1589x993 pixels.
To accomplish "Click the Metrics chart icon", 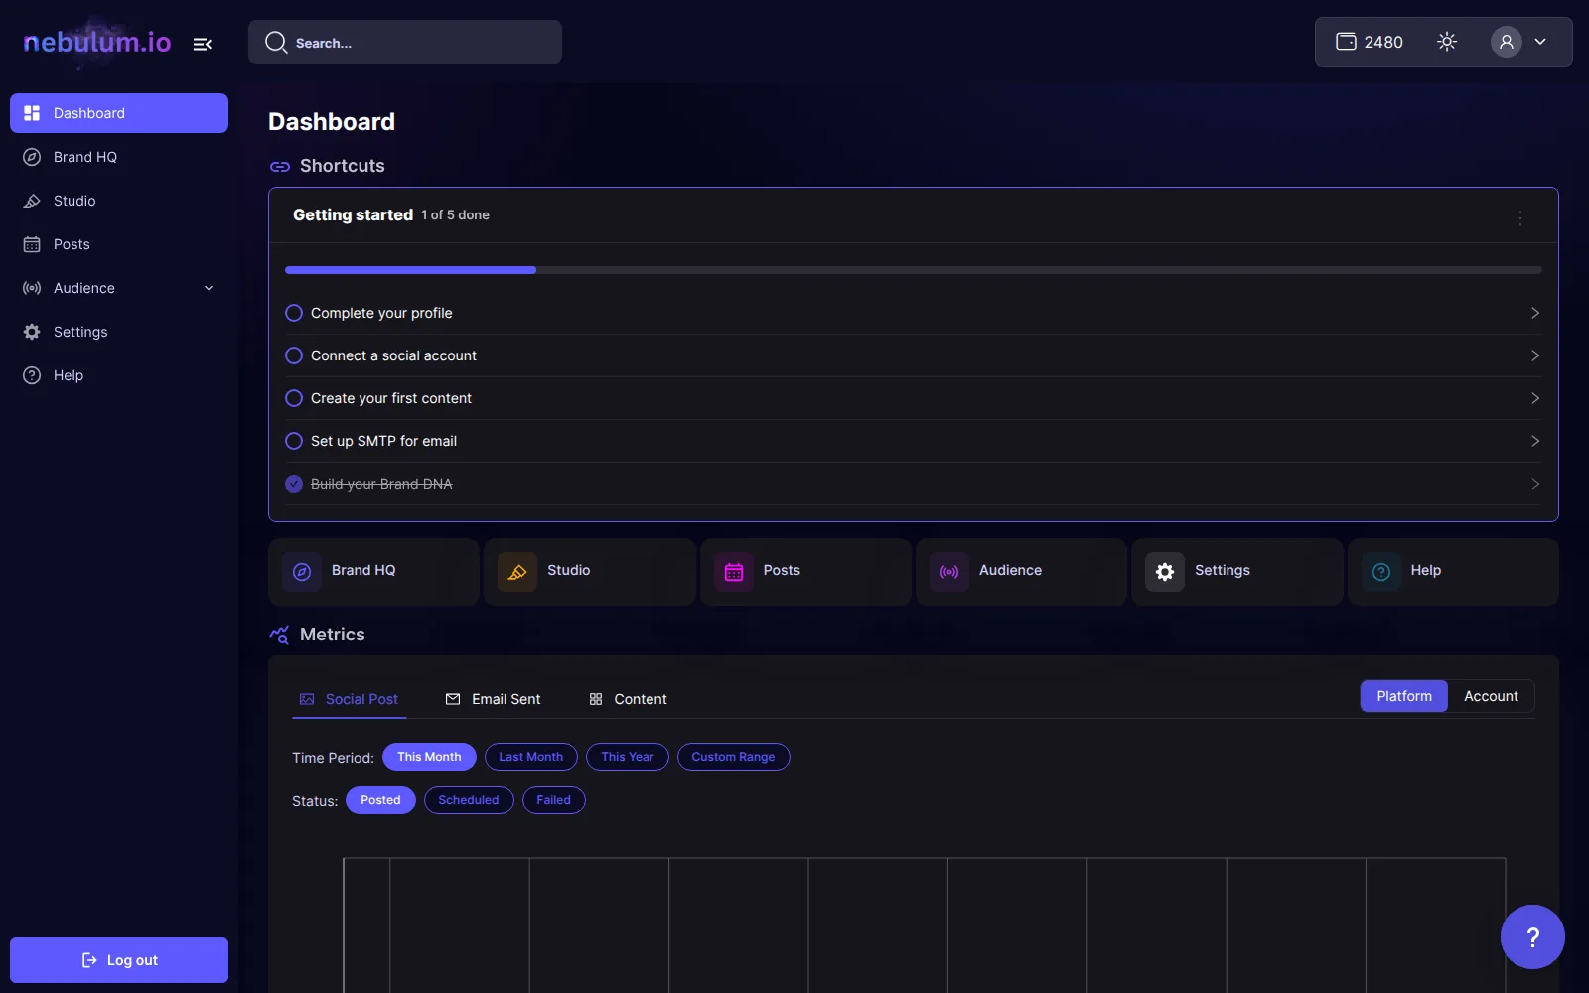I will coord(279,635).
